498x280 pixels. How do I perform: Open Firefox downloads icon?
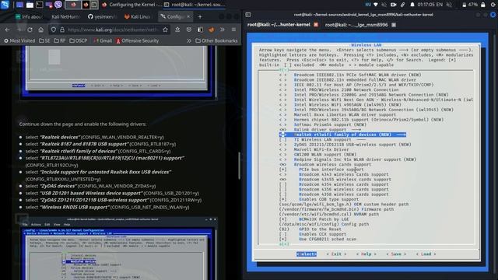pos(177,30)
